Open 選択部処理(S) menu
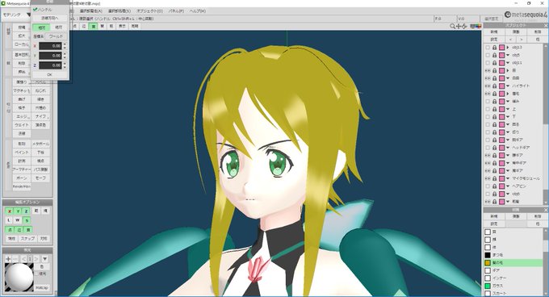The image size is (549, 297). 119,10
